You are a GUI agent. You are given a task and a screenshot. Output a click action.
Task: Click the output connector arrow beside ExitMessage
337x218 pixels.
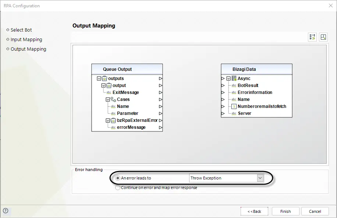click(160, 92)
